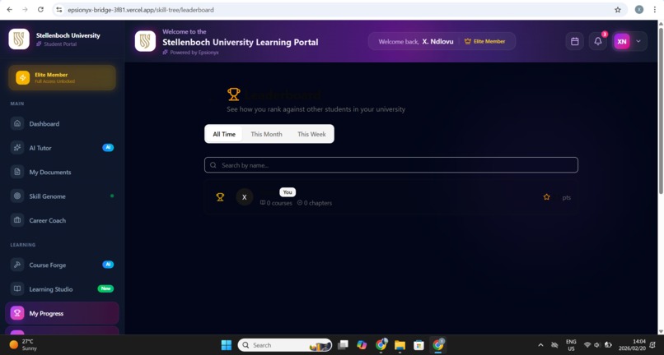664x355 pixels.
Task: Open the Dashboard sidebar item
Action: click(62, 124)
